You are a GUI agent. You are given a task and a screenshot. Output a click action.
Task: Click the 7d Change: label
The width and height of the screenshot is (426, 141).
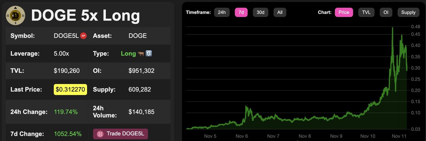pyautogui.click(x=27, y=134)
